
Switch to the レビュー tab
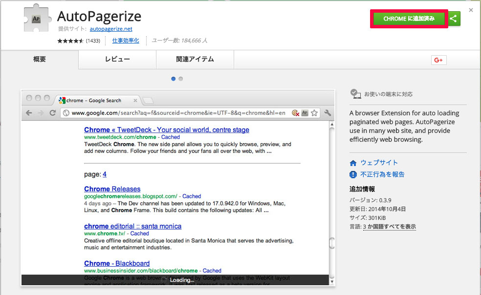pos(117,59)
